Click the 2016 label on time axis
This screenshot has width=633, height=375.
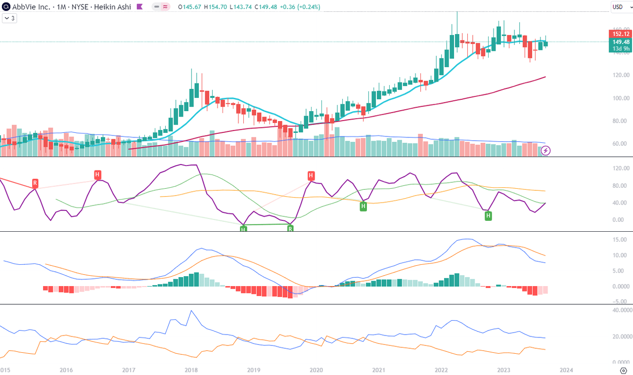coord(66,370)
